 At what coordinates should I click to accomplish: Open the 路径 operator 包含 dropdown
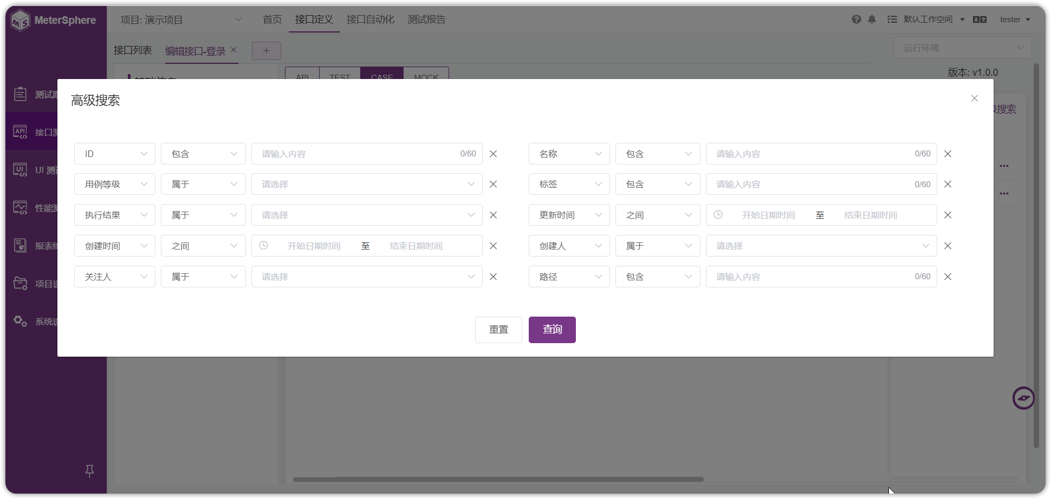pos(658,277)
